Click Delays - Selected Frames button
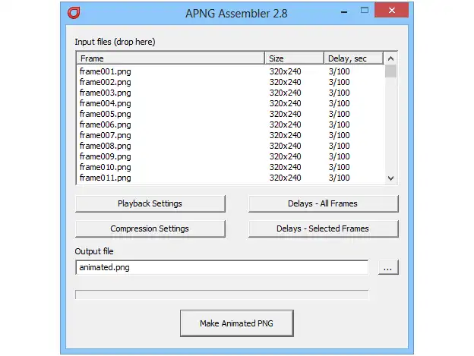 pos(323,228)
